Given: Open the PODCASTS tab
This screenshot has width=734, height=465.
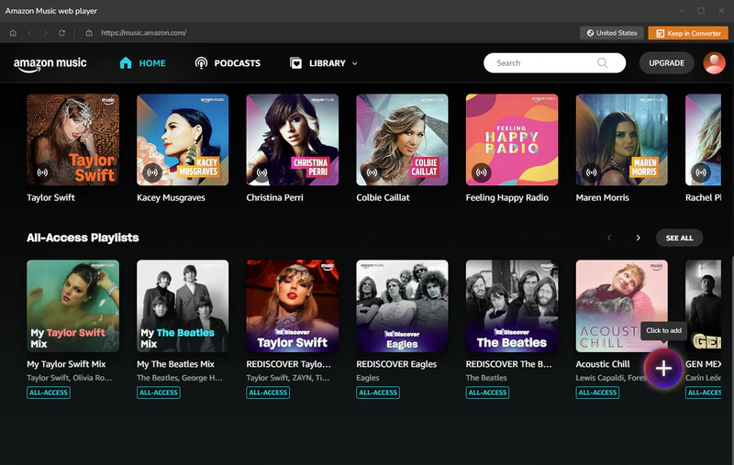Looking at the screenshot, I should point(228,63).
